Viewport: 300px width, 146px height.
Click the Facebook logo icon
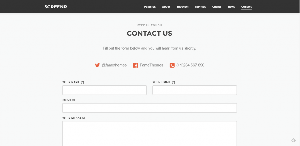tap(135, 65)
